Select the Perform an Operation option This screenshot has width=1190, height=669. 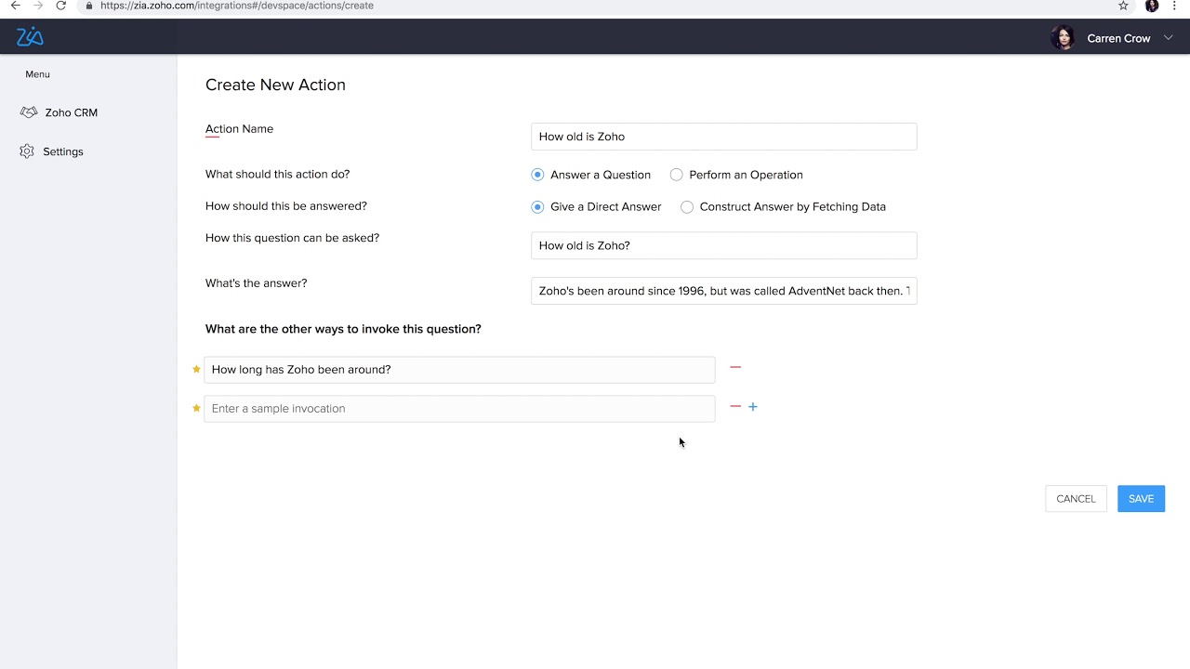tap(677, 175)
